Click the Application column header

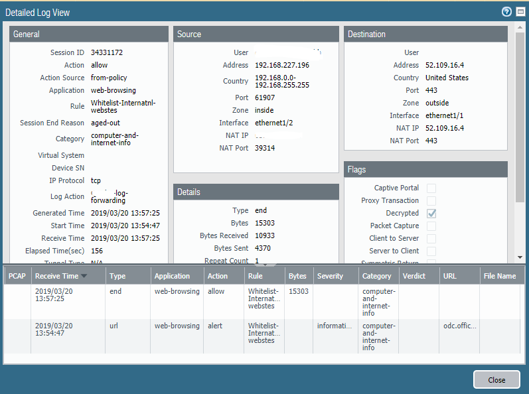pos(172,276)
